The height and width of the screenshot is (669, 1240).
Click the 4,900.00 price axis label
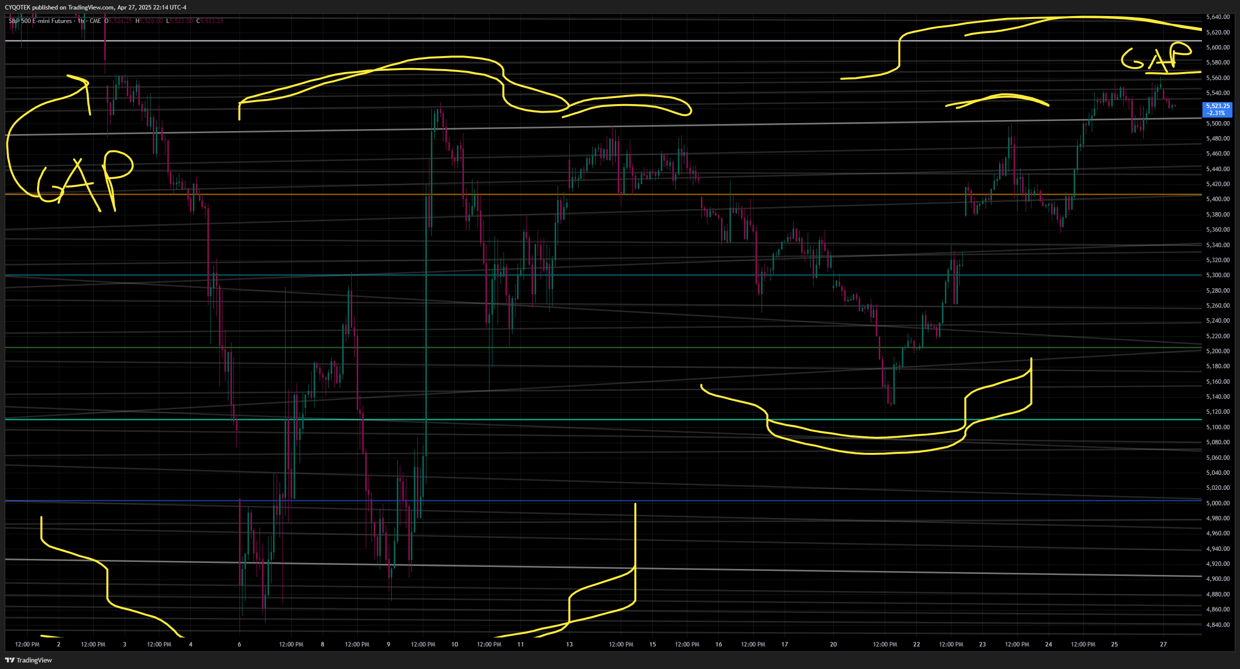click(1218, 579)
